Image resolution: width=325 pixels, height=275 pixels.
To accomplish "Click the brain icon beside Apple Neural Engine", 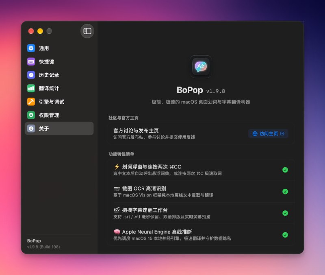I will click(x=117, y=231).
